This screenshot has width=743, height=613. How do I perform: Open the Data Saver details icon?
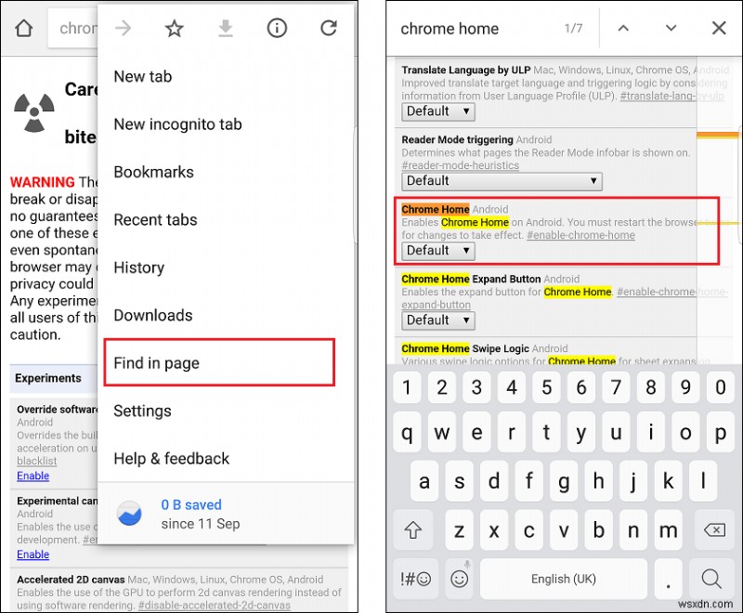click(129, 514)
